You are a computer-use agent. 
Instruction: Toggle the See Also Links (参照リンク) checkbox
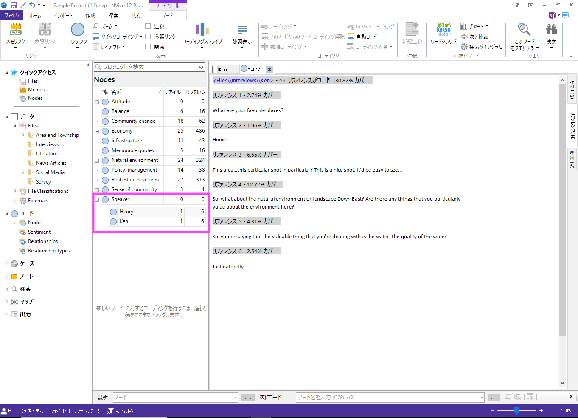tap(148, 37)
